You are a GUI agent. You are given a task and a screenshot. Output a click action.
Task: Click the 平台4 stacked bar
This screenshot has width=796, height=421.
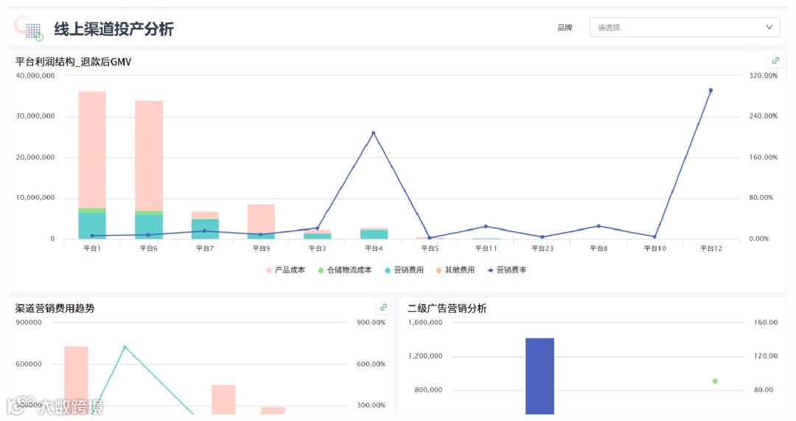[374, 233]
